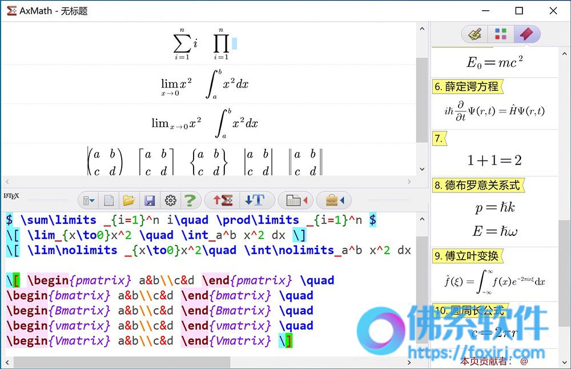Convert formula to LaTeX (down arrow T)
The width and height of the screenshot is (571, 369).
click(x=255, y=200)
